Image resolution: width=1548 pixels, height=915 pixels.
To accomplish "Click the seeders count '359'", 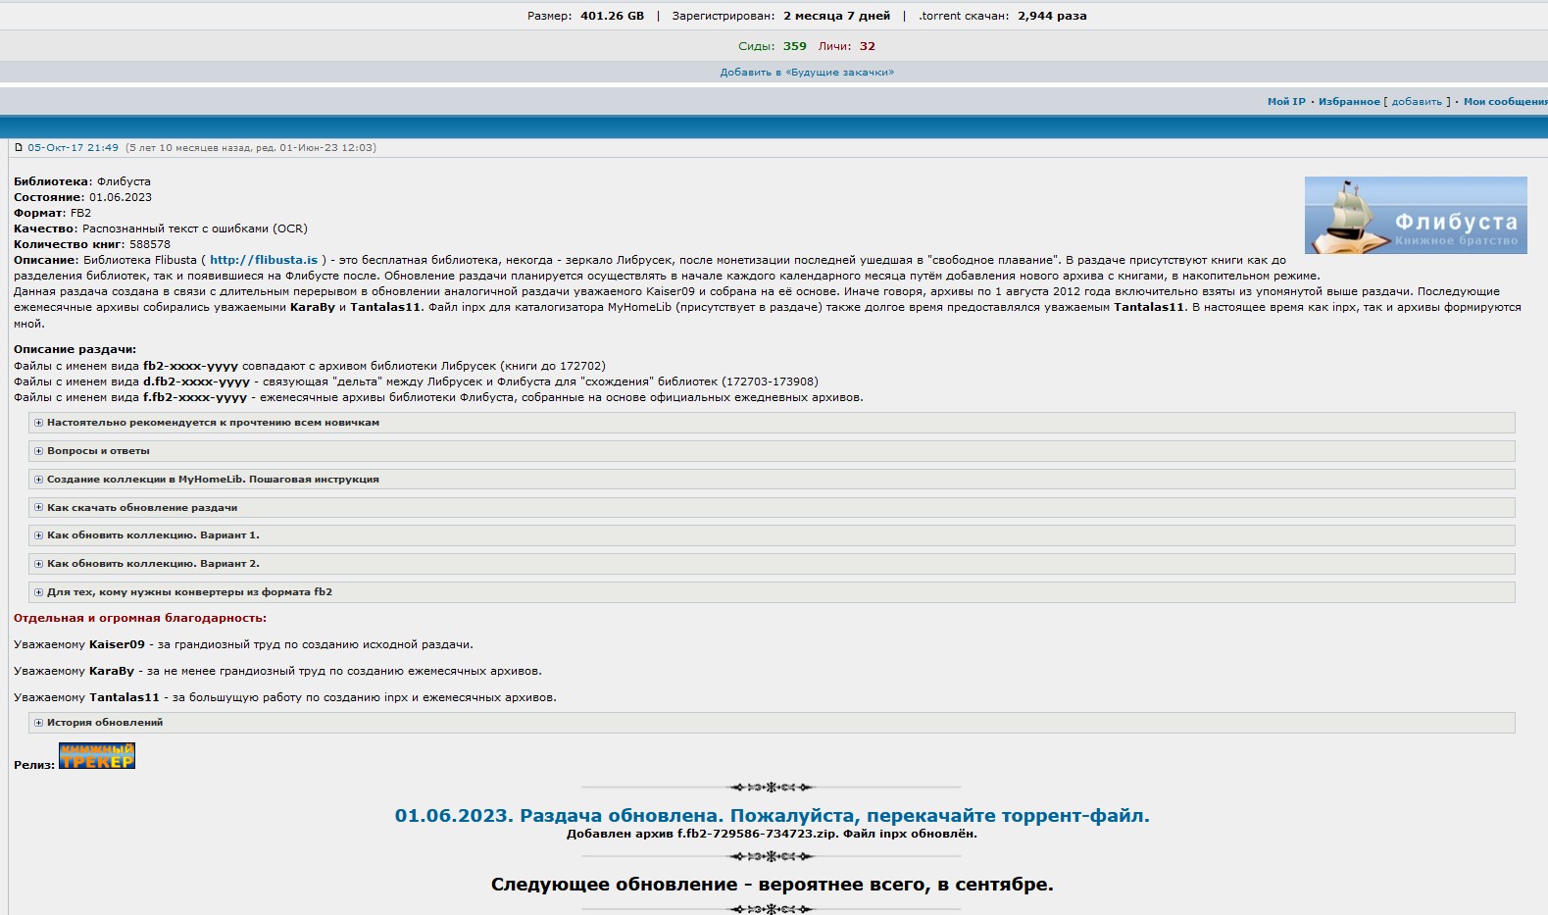I will (795, 46).
